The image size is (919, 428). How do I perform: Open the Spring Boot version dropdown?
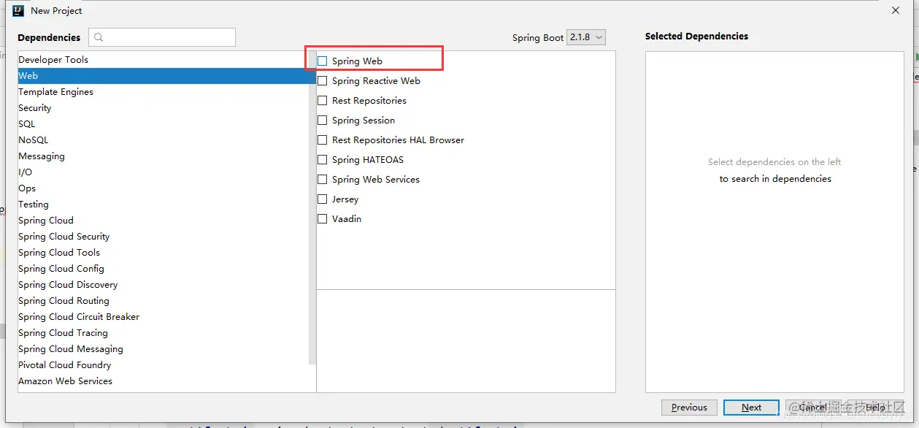point(586,37)
